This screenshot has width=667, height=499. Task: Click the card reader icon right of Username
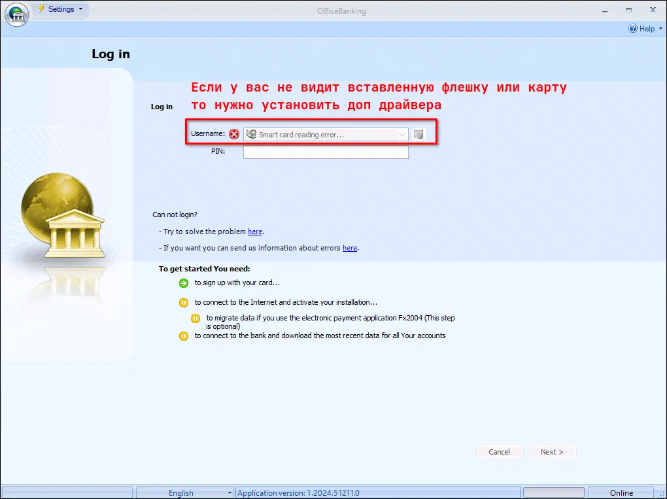click(x=419, y=135)
